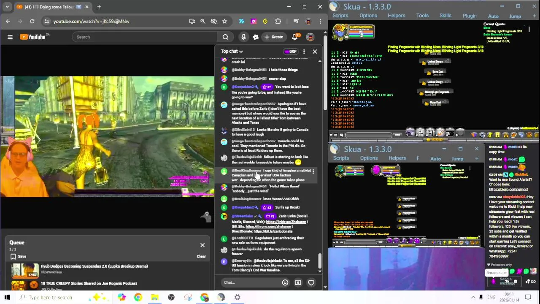
Task: Open Chrome's three-dot menu
Action: 320,21
